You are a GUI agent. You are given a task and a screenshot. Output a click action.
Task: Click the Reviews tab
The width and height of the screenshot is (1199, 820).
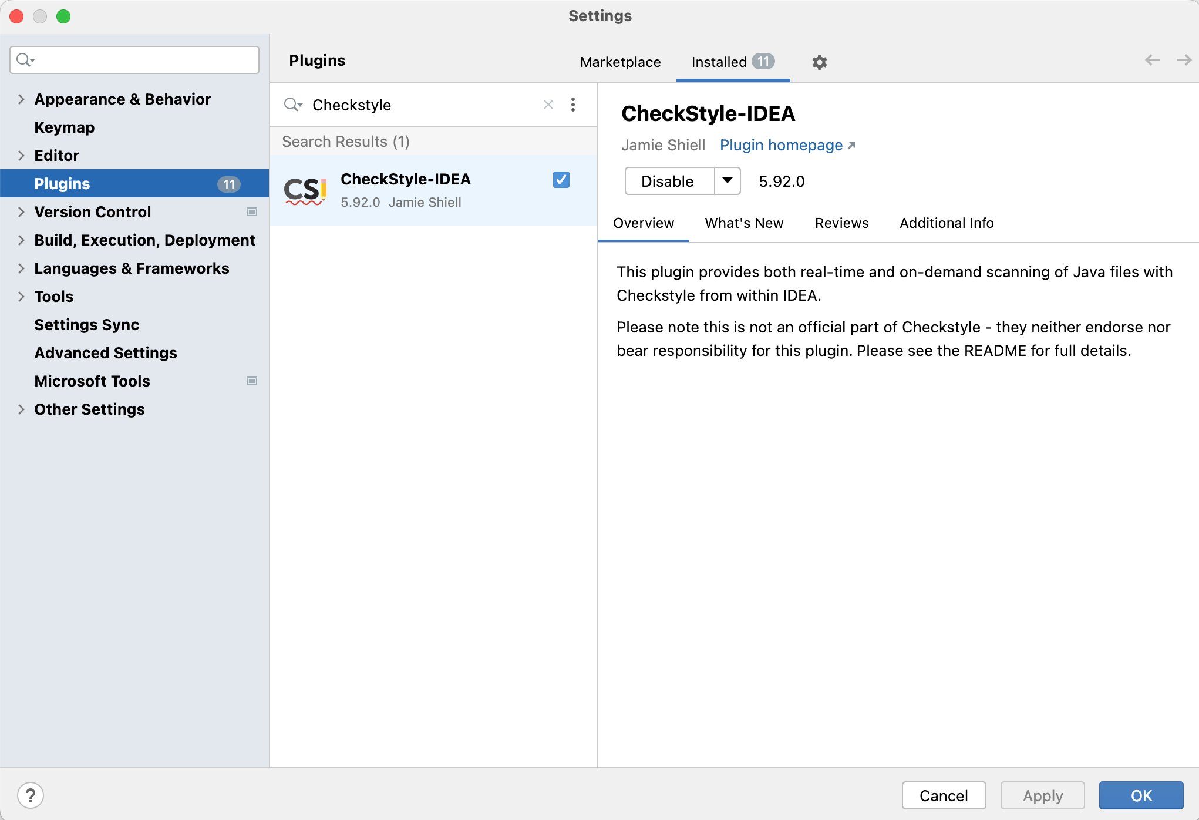[840, 223]
